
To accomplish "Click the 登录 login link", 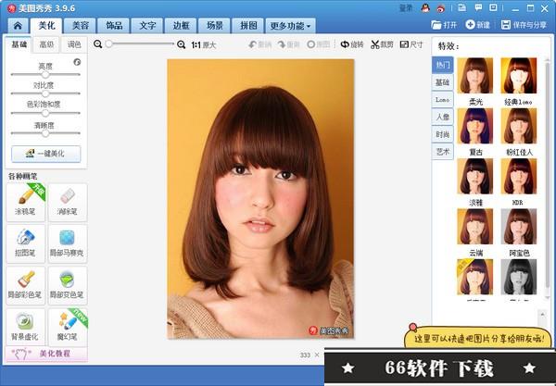I will [406, 8].
